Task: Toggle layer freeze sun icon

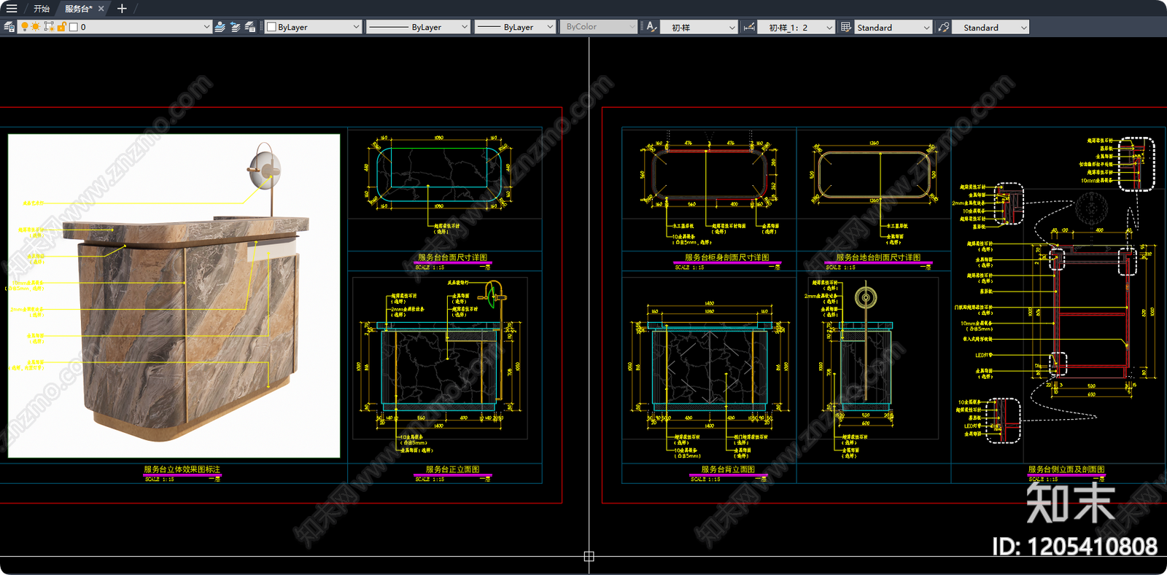Action: coord(36,27)
